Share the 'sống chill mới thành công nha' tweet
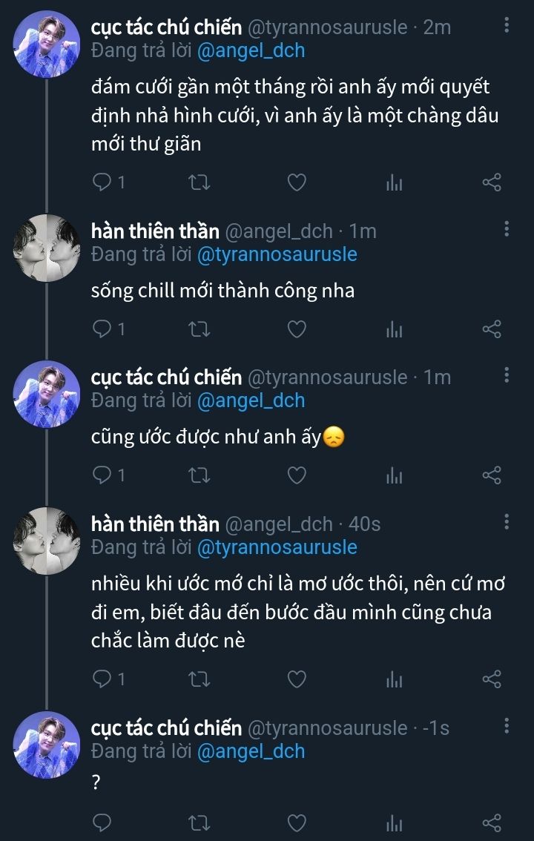 click(x=492, y=329)
